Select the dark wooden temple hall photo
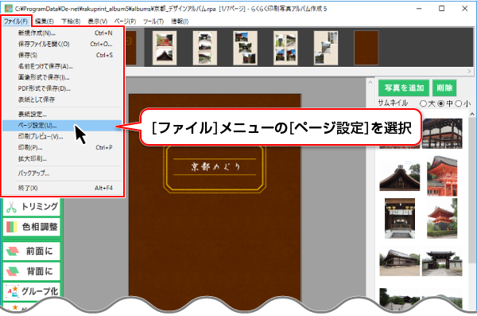477x316 pixels. pyautogui.click(x=442, y=134)
